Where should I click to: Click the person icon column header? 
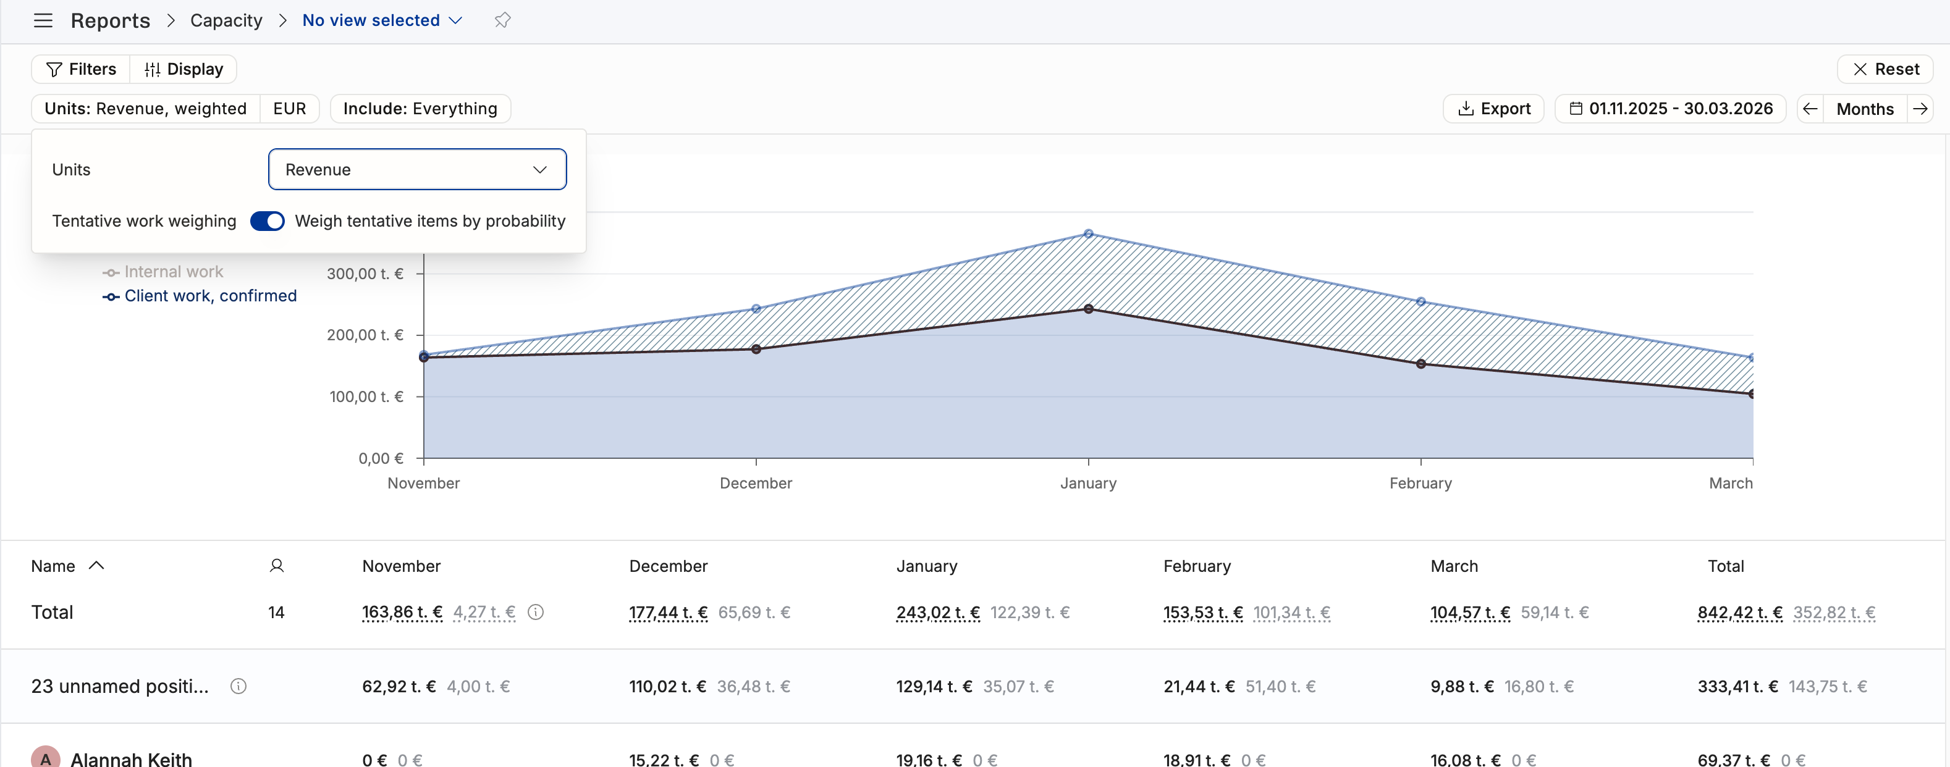point(276,566)
